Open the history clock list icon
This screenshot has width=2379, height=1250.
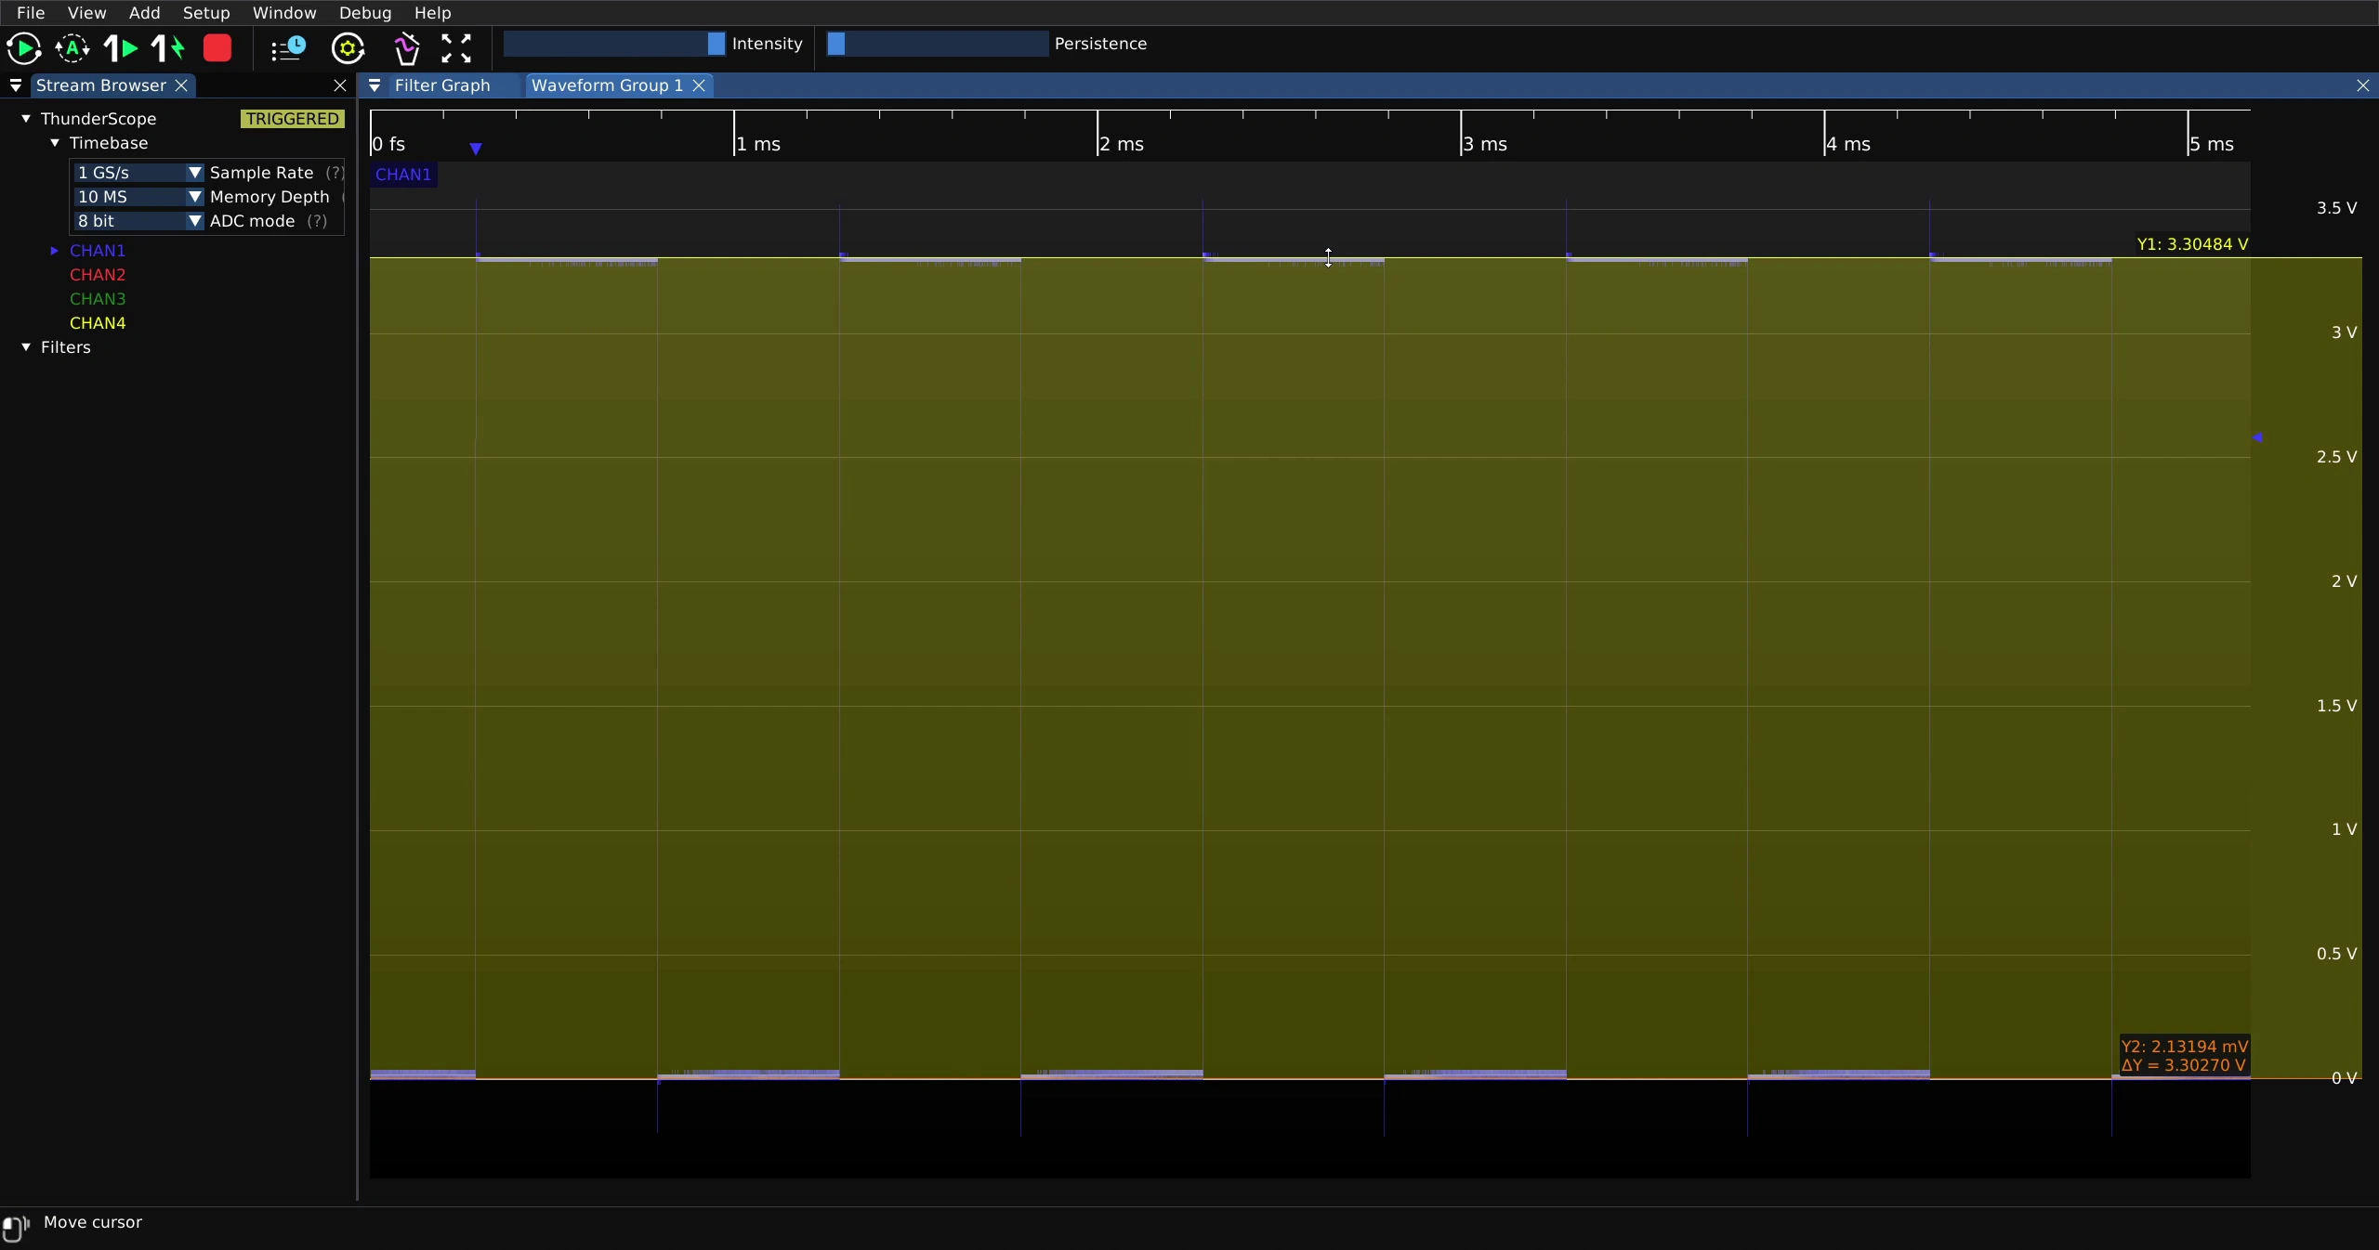[x=288, y=48]
